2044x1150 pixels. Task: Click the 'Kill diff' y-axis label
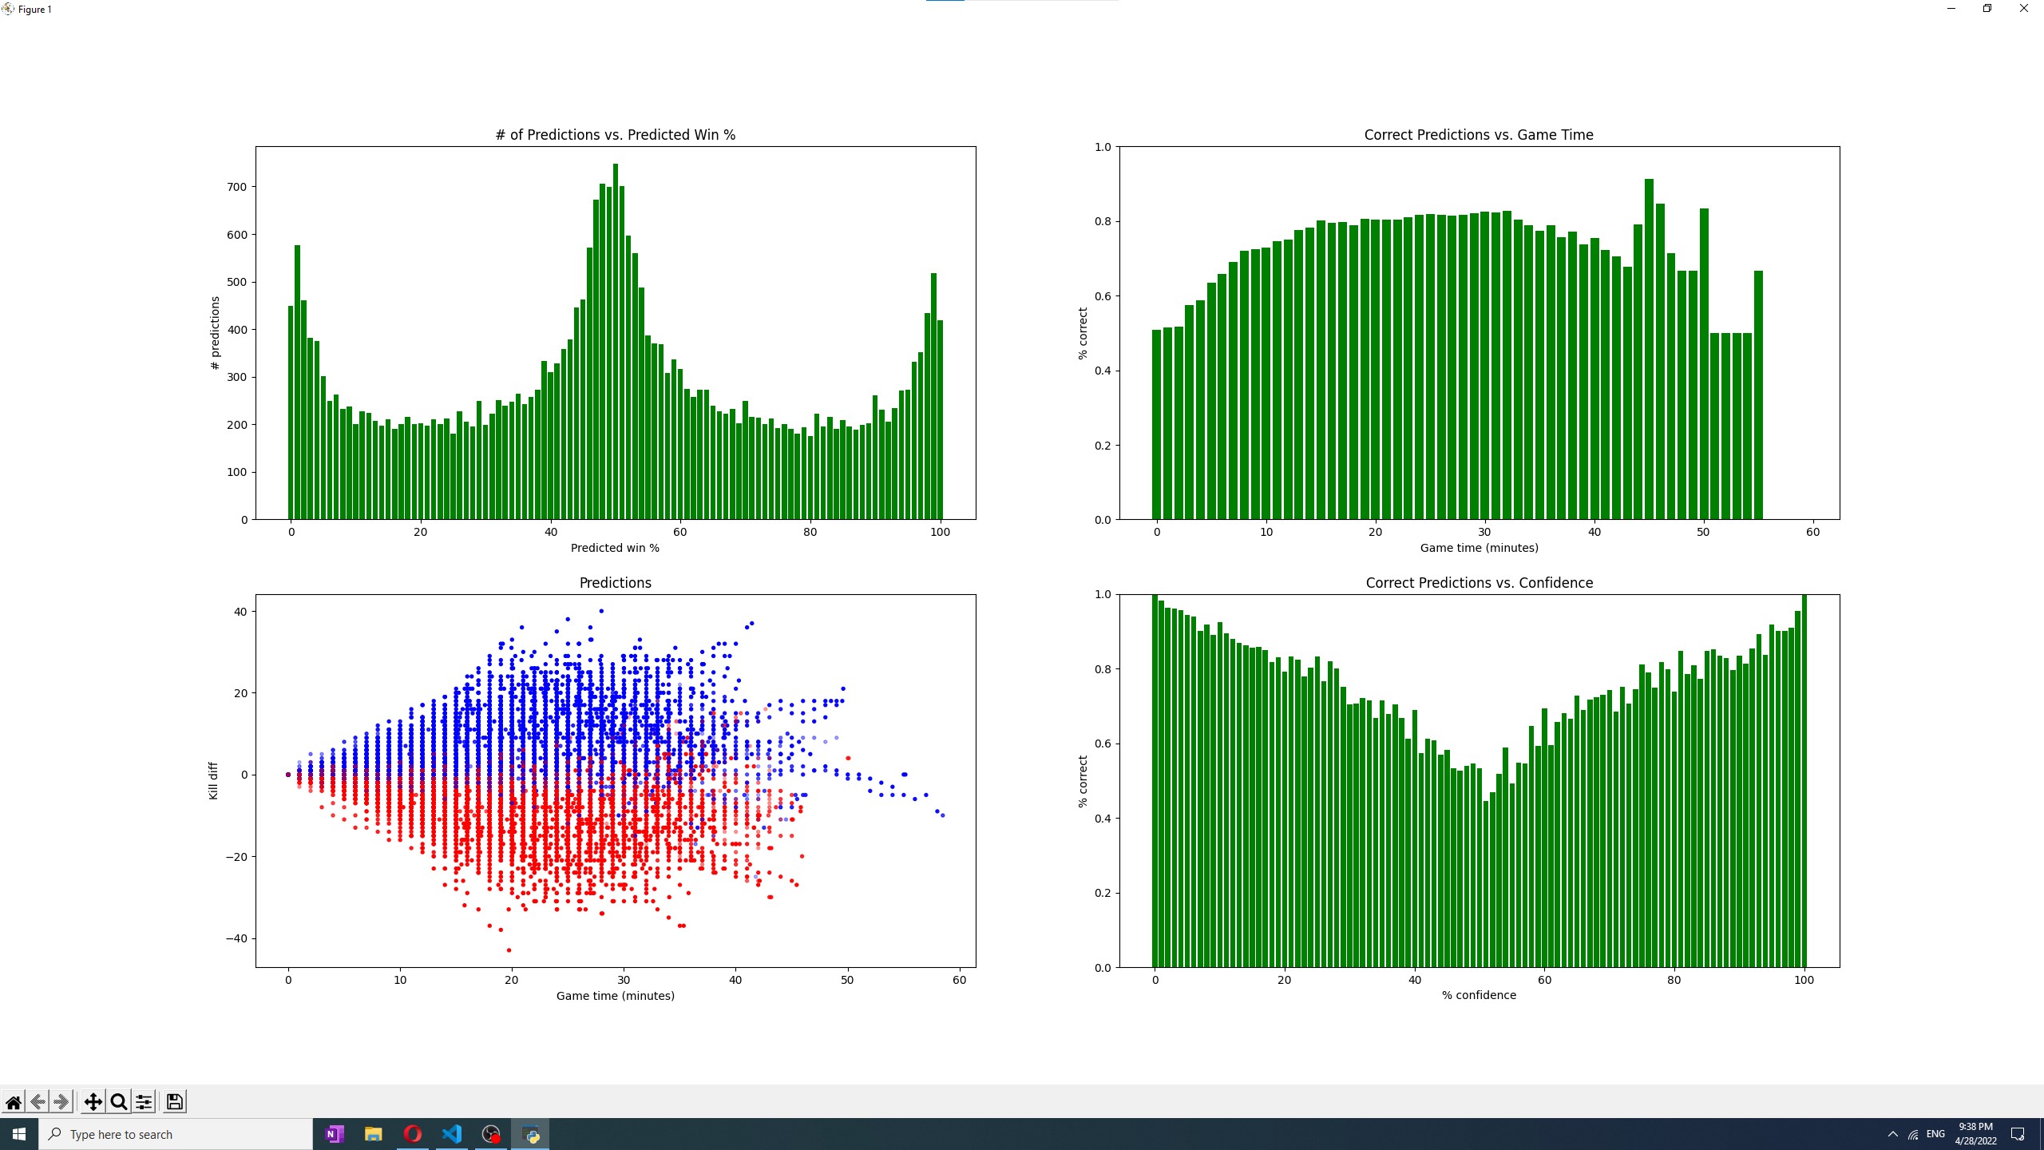pyautogui.click(x=213, y=780)
